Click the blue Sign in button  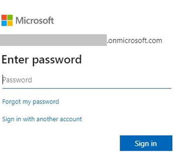(x=146, y=143)
